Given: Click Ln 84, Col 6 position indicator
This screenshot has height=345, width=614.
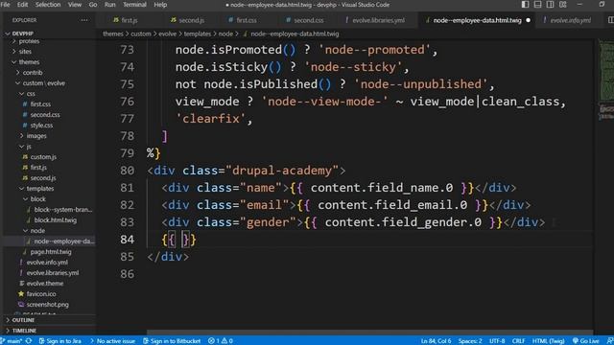Looking at the screenshot, I should click(x=436, y=341).
